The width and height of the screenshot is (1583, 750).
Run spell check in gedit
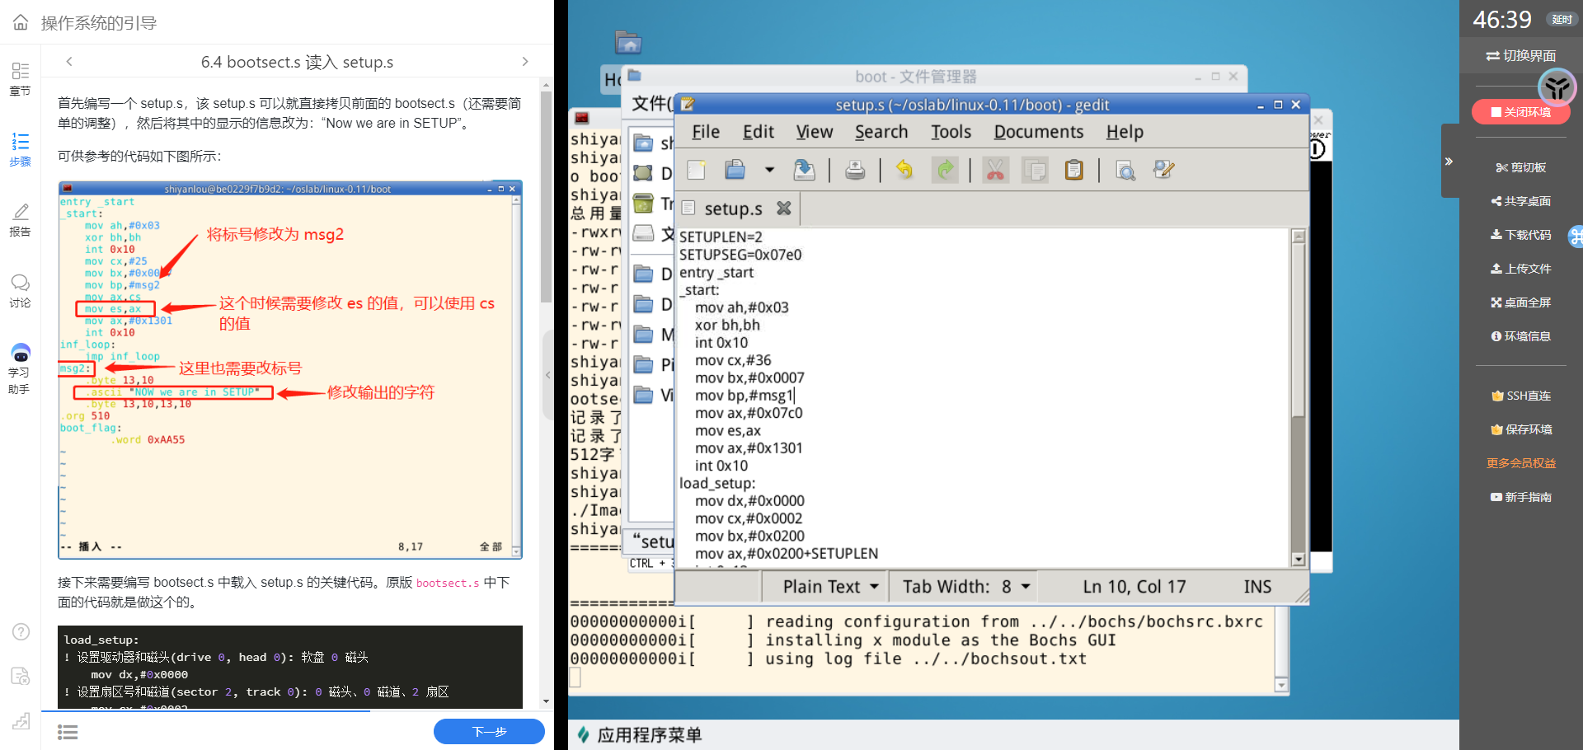click(1164, 170)
